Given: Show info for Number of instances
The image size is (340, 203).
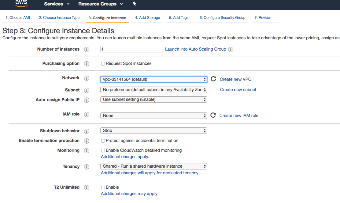Looking at the screenshot, I should pyautogui.click(x=87, y=49).
